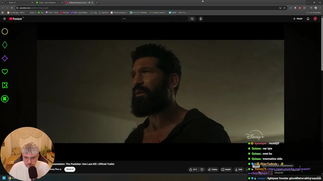
Task: Open the Windows Start button
Action: pos(4,178)
